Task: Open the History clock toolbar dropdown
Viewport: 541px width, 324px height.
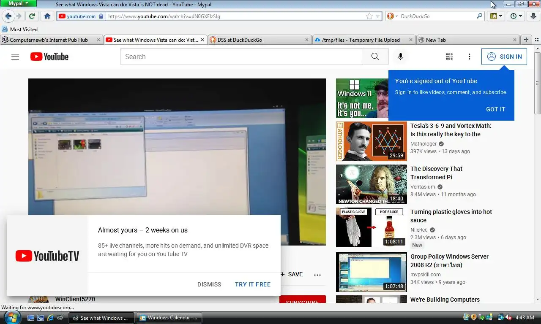Action: click(516, 16)
